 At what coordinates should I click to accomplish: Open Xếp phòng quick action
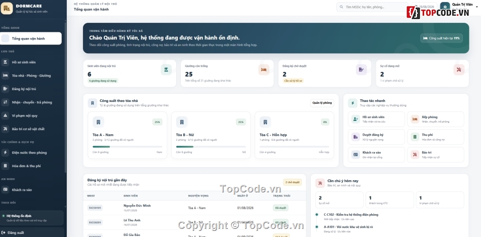click(435, 119)
